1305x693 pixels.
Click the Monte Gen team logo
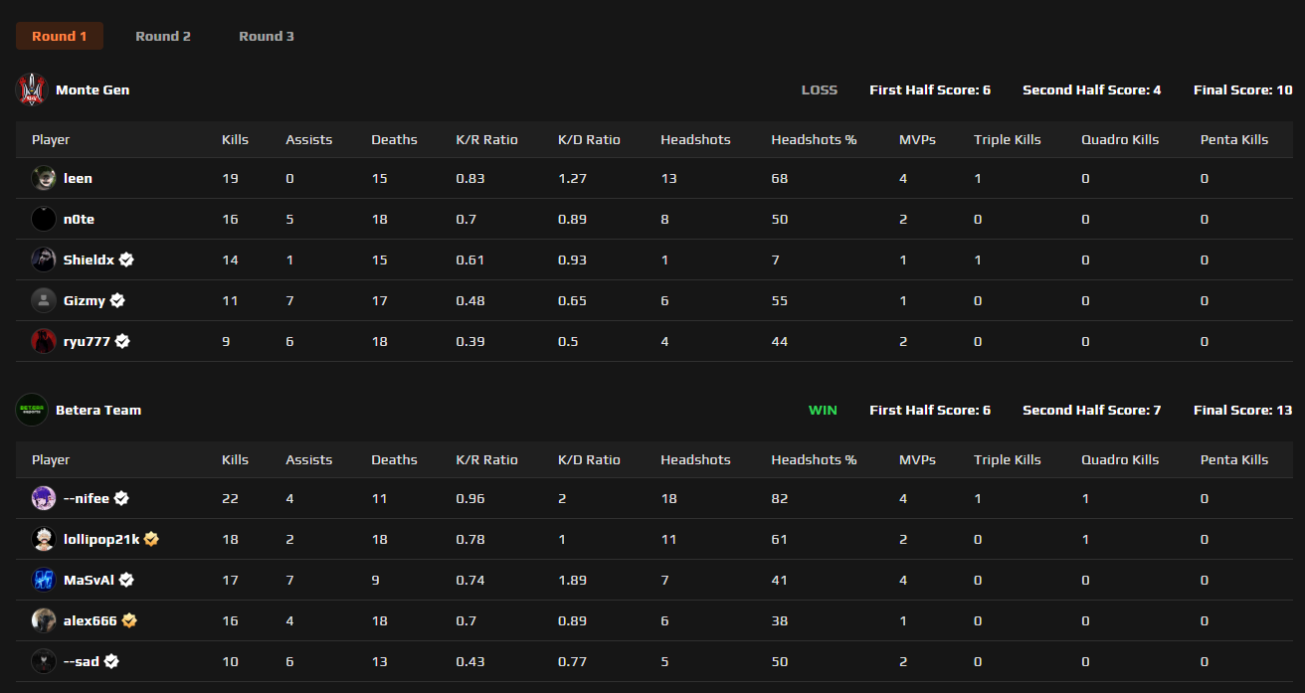click(x=32, y=89)
